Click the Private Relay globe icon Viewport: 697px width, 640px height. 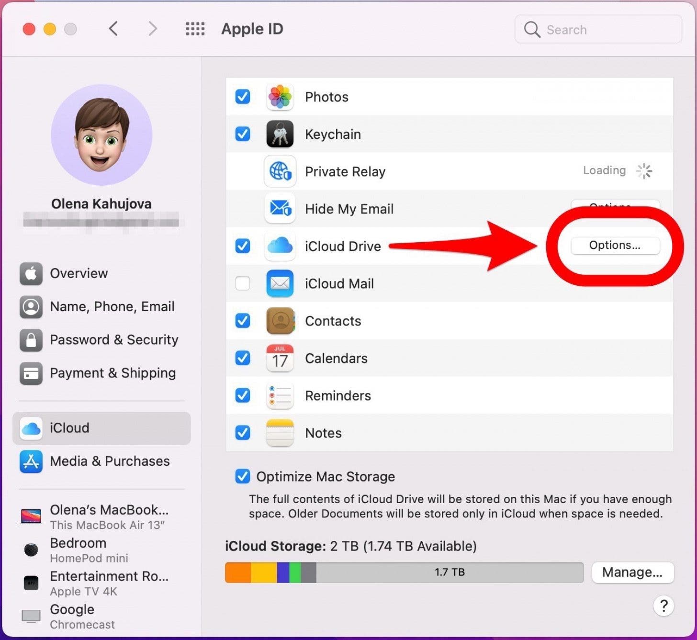point(280,171)
